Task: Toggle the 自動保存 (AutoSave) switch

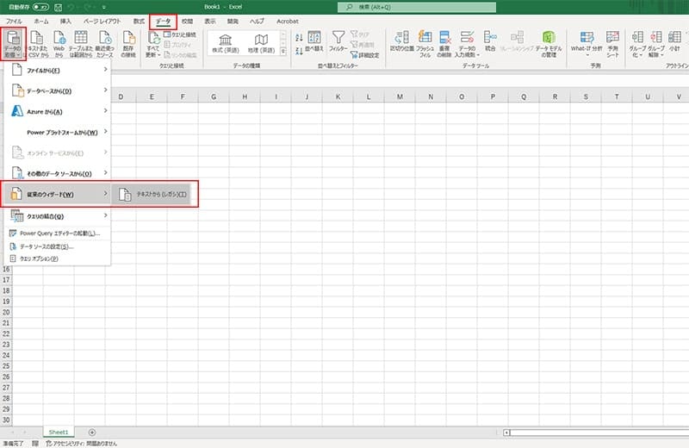Action: (40, 6)
